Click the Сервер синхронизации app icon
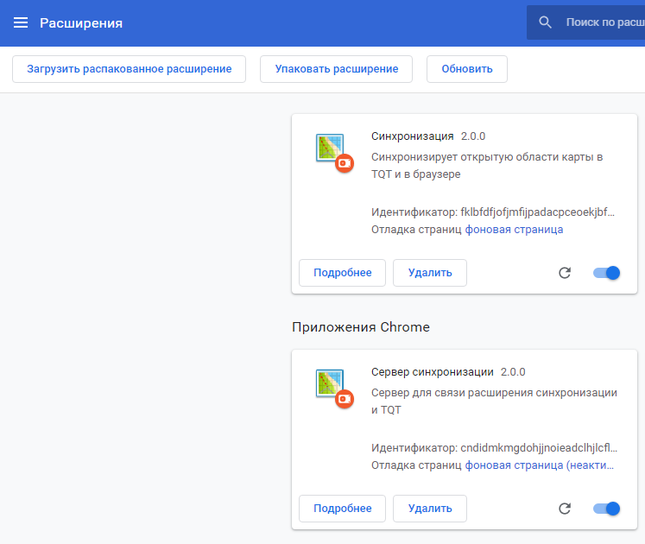This screenshot has width=645, height=544. click(x=330, y=383)
